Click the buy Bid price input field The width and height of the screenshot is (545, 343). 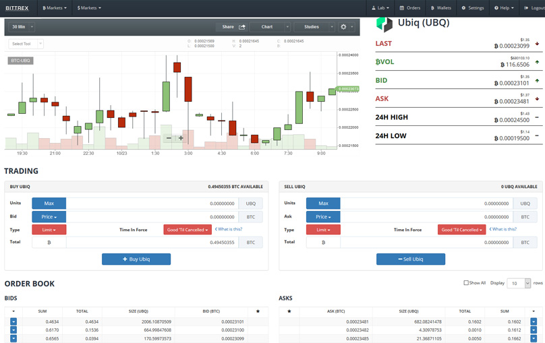152,216
